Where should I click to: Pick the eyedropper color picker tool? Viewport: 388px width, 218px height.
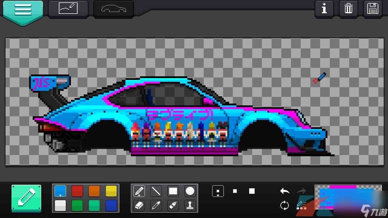click(x=156, y=206)
